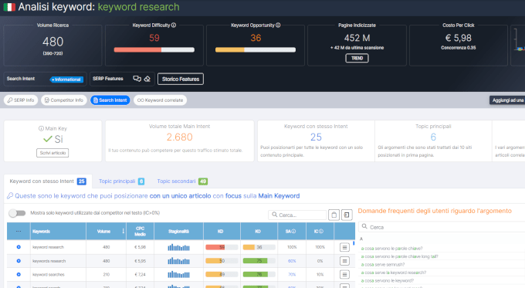Click the CPC Medio column header

(x=140, y=232)
